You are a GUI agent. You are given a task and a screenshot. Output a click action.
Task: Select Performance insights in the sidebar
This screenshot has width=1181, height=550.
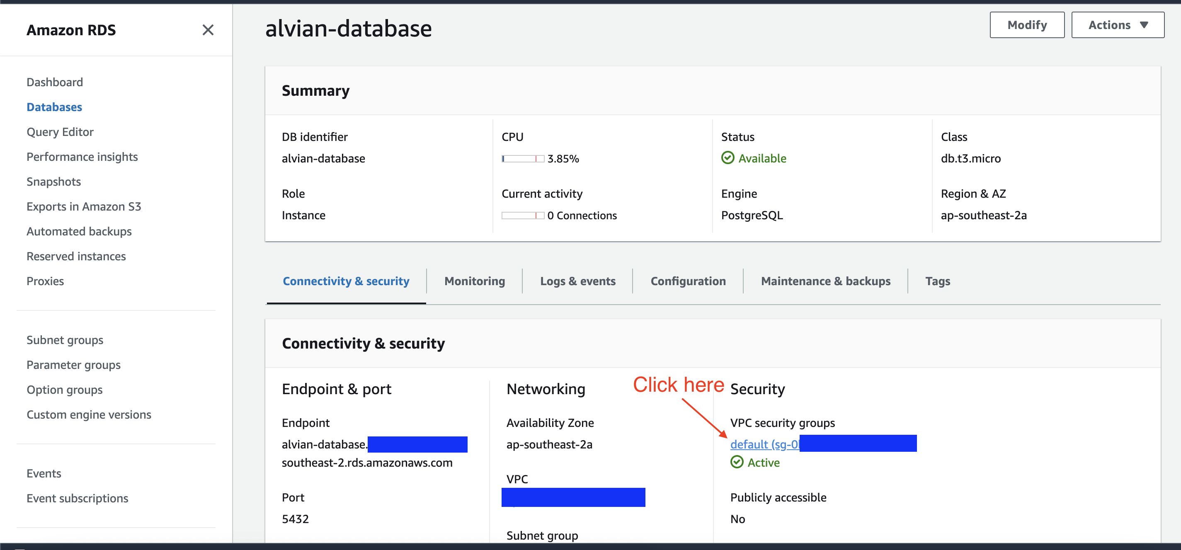(x=82, y=156)
